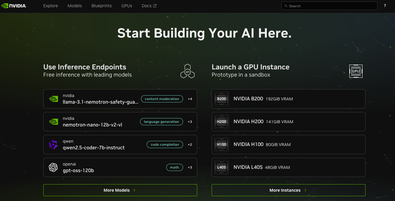Click the API hexagon icon near Use Inference Endpoints
The width and height of the screenshot is (395, 201).
click(x=188, y=71)
